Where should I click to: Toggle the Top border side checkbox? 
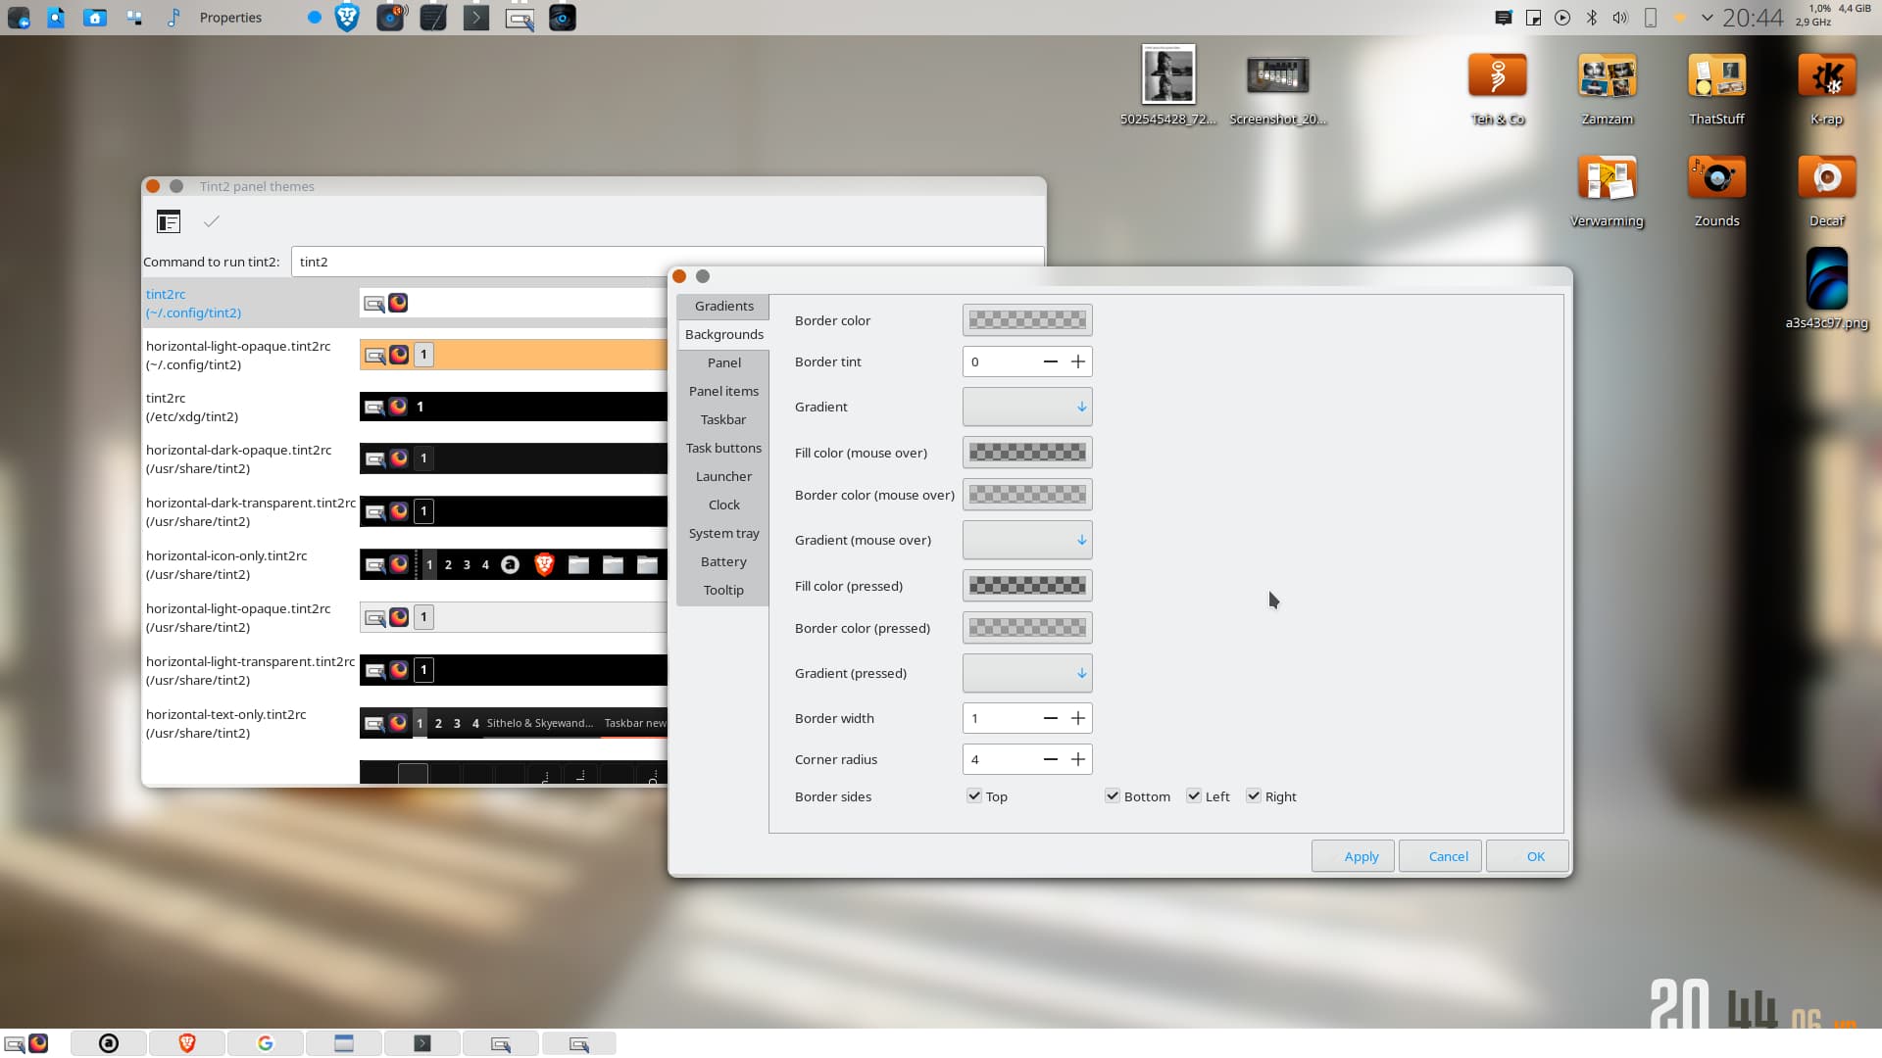click(974, 796)
